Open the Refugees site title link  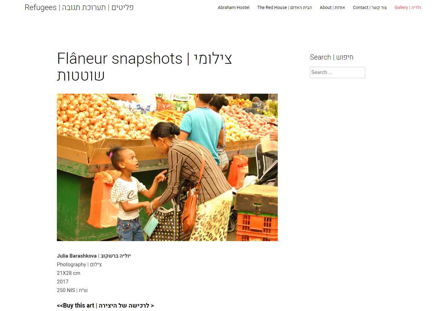point(79,8)
